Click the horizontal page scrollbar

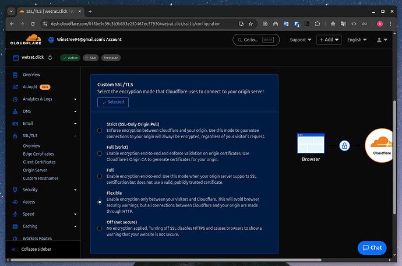coord(166,260)
